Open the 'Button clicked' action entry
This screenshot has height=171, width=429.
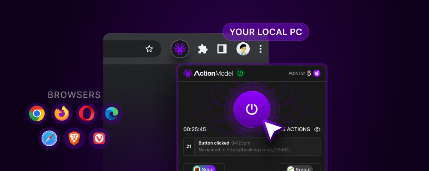[252, 146]
